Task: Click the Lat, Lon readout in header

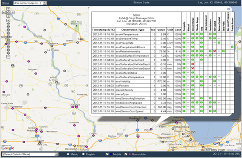Action: 218,3
